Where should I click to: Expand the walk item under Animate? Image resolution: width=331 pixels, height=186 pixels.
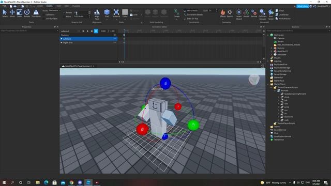278,120
